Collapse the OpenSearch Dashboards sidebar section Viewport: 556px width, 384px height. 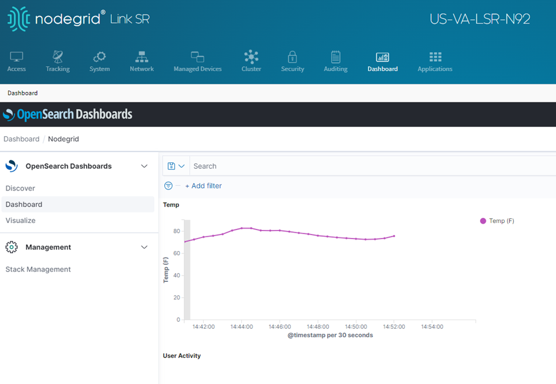[144, 166]
